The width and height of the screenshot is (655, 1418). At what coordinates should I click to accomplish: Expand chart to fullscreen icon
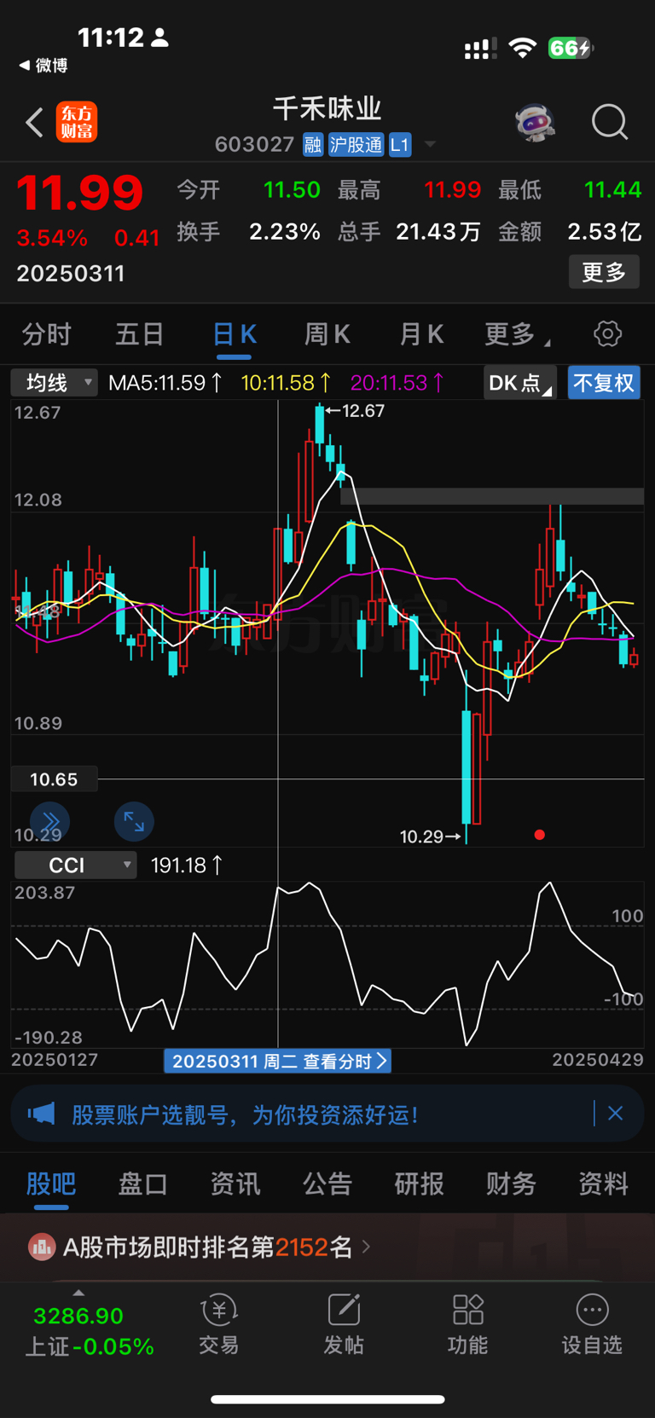[134, 821]
